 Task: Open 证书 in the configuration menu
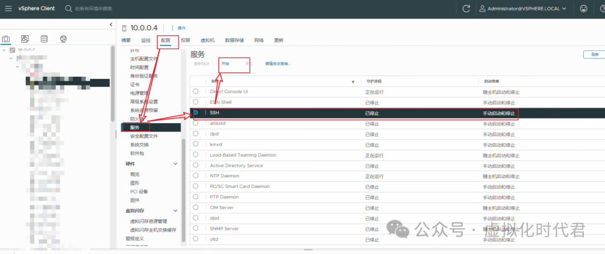(x=134, y=84)
